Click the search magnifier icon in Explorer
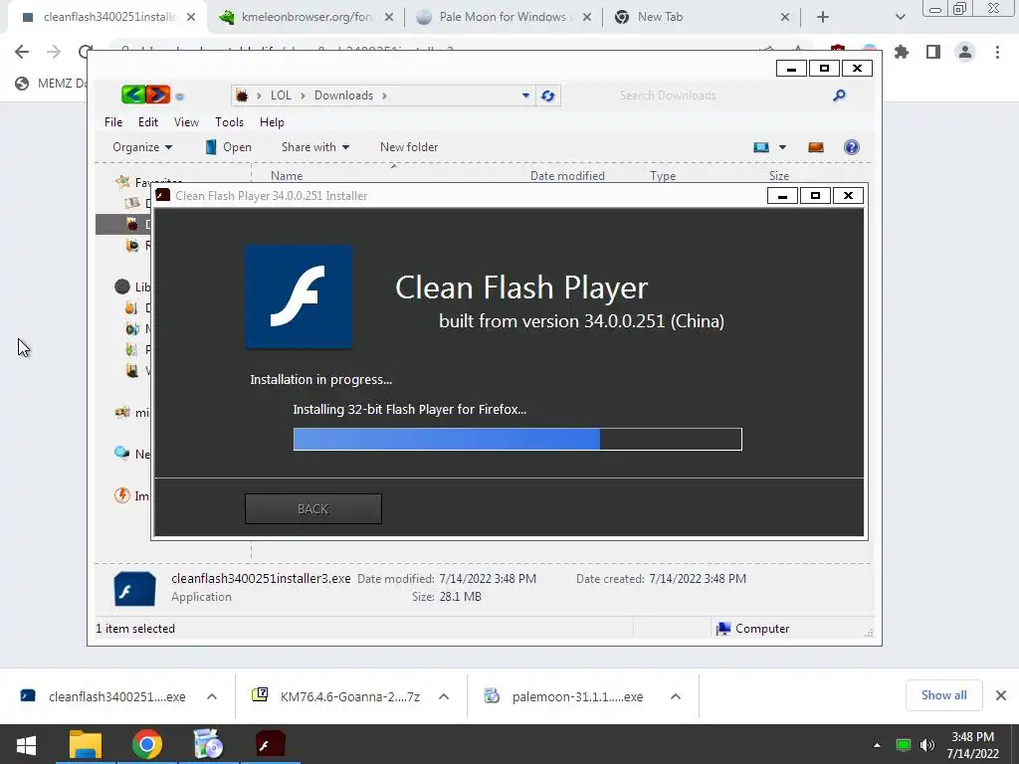This screenshot has width=1019, height=764. click(x=839, y=95)
